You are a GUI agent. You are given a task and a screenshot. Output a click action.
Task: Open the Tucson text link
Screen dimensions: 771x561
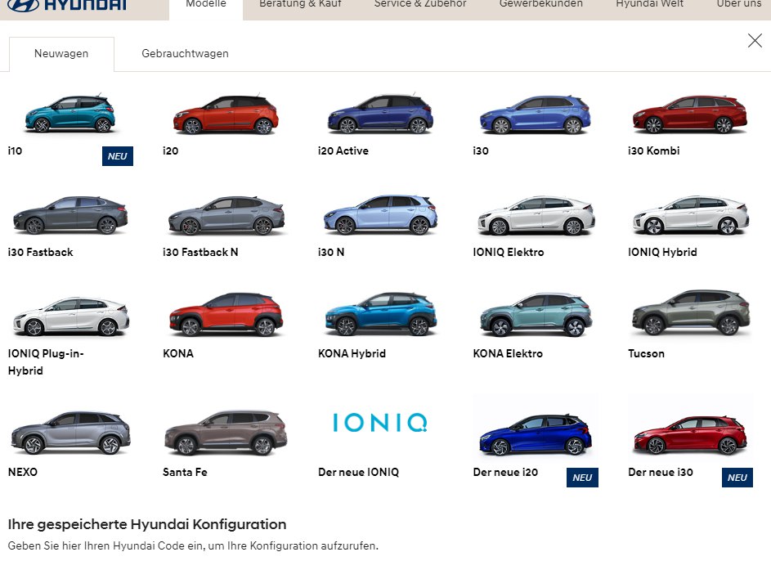(x=646, y=353)
